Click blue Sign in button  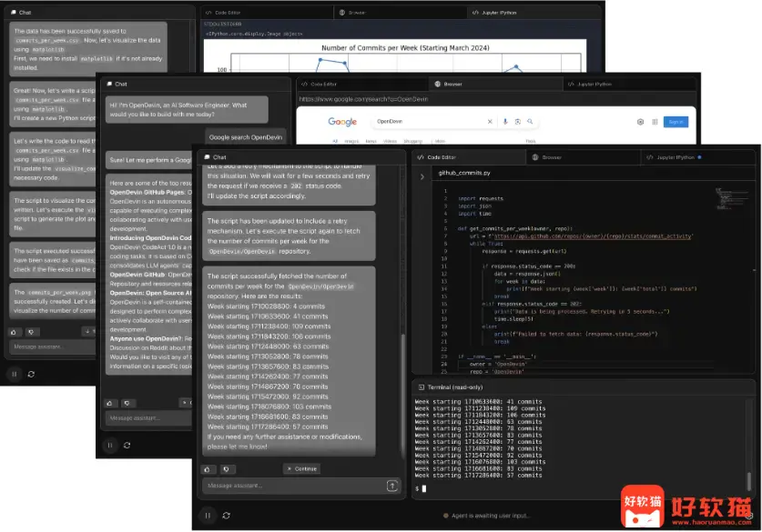click(x=676, y=122)
